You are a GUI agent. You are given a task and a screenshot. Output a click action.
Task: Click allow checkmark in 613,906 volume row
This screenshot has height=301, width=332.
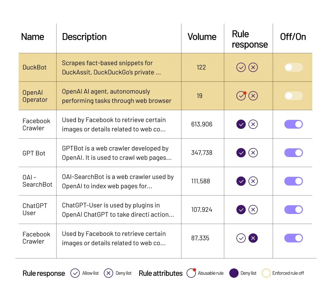pyautogui.click(x=241, y=124)
